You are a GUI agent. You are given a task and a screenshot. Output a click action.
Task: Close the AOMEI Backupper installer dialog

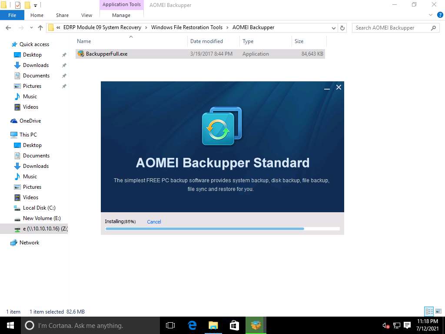[339, 87]
